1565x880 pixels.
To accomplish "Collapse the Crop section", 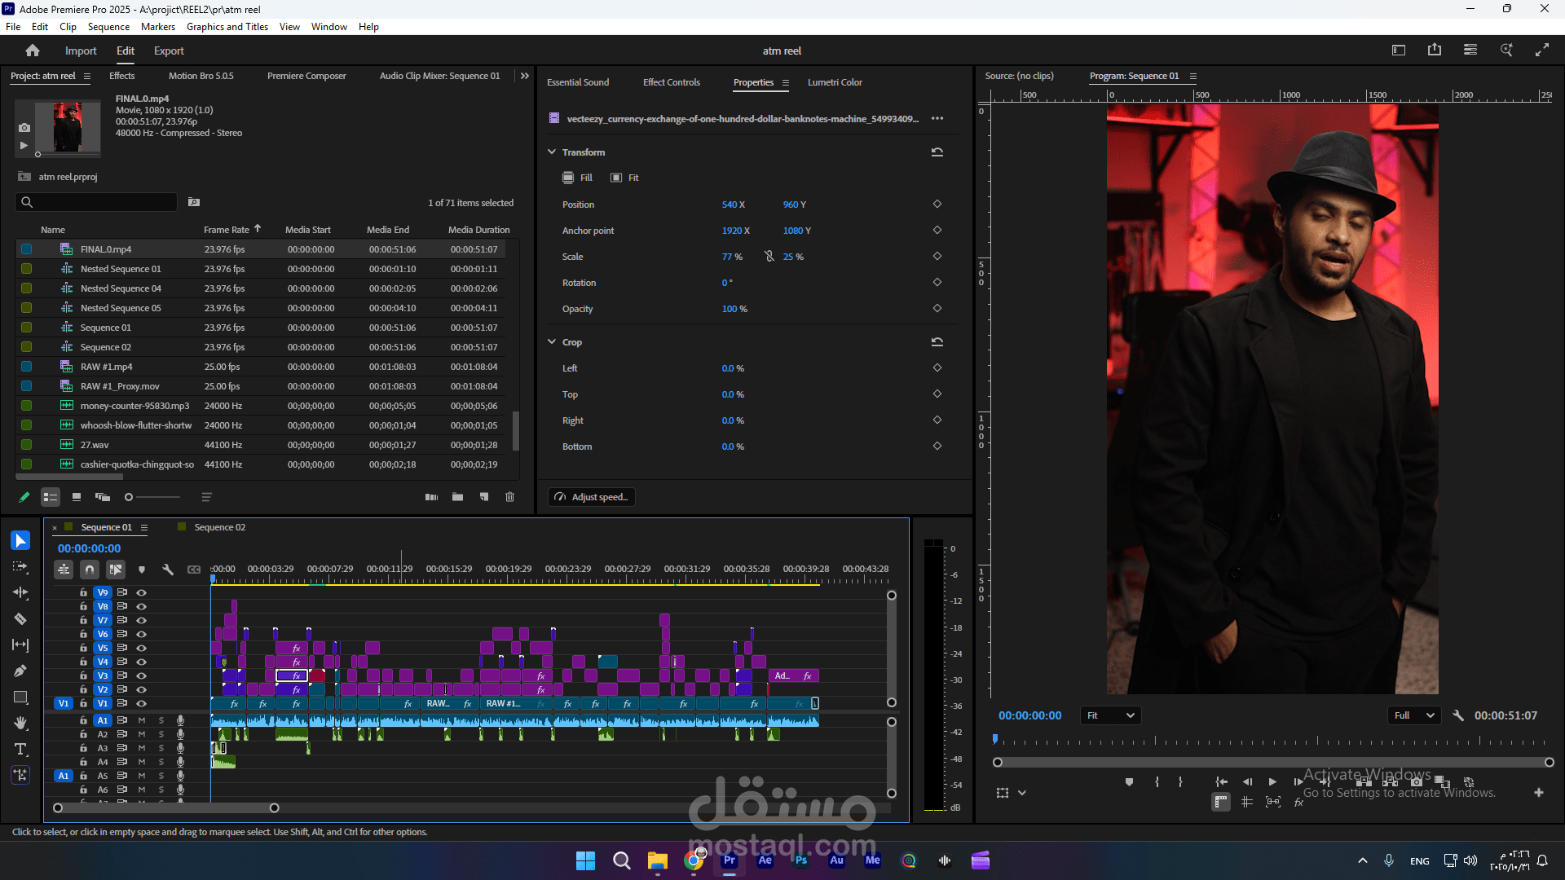I will [x=552, y=342].
